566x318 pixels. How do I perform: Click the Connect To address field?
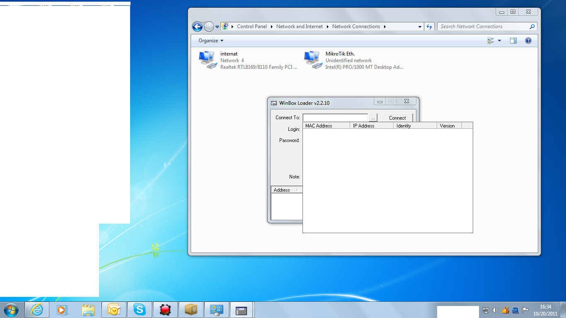point(335,118)
